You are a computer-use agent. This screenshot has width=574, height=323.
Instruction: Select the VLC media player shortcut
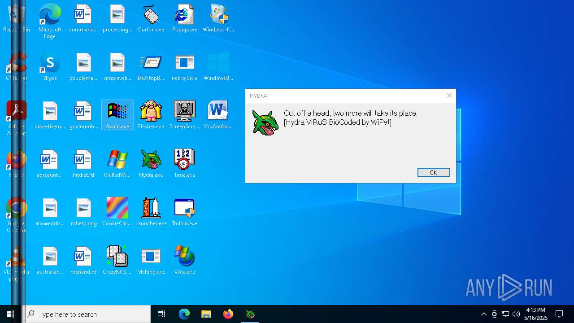(16, 263)
